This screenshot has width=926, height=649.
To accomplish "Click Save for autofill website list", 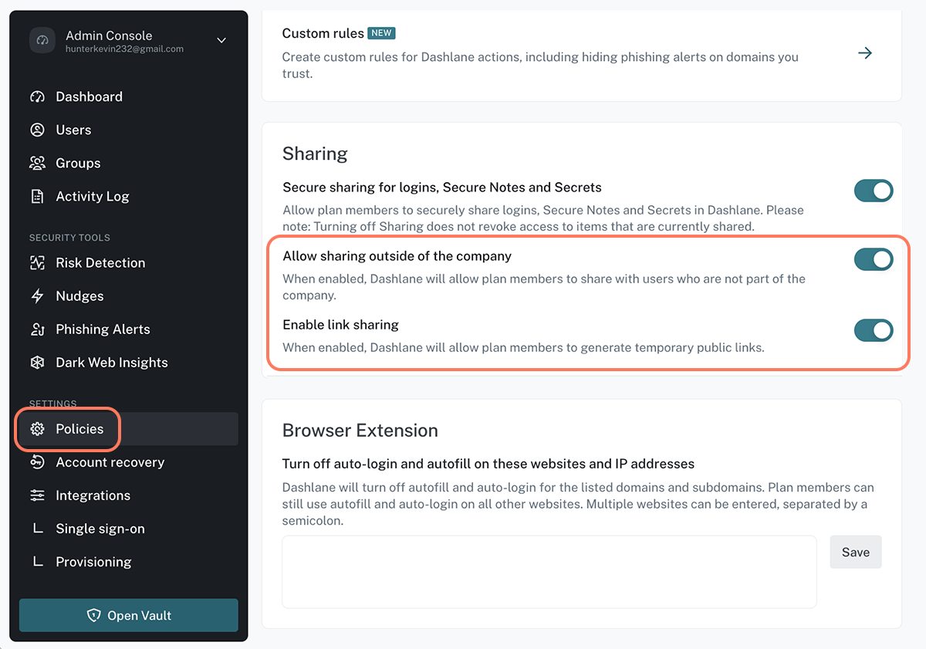I will (x=856, y=552).
